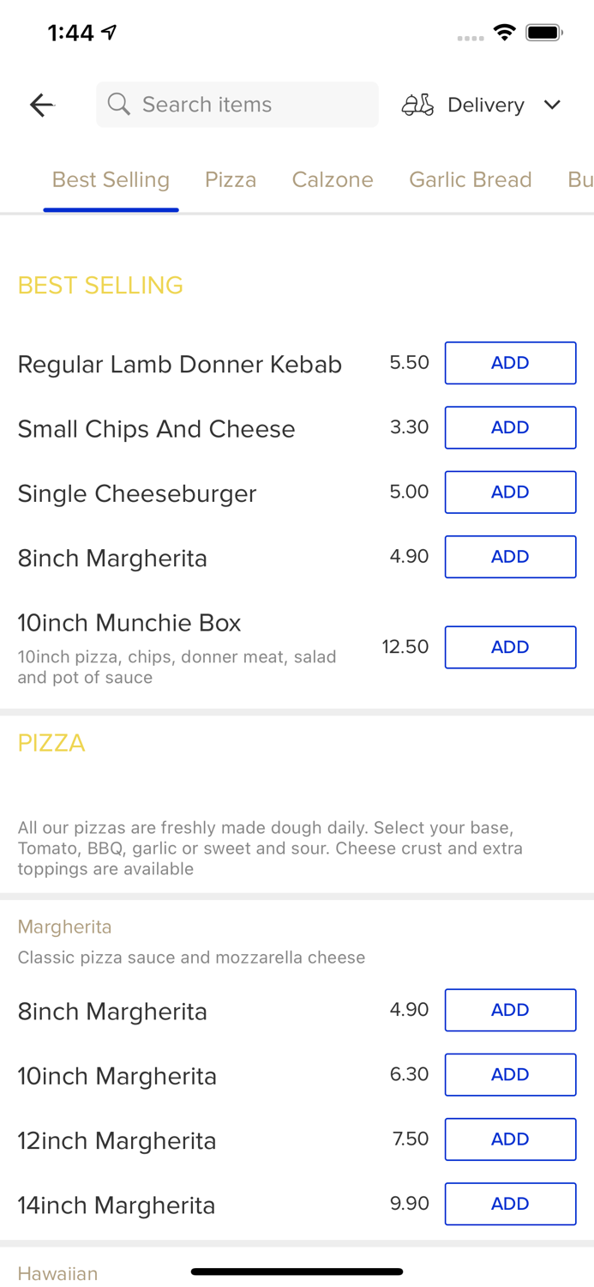Tap the home indicator bar
The height and width of the screenshot is (1287, 594).
[x=297, y=1272]
